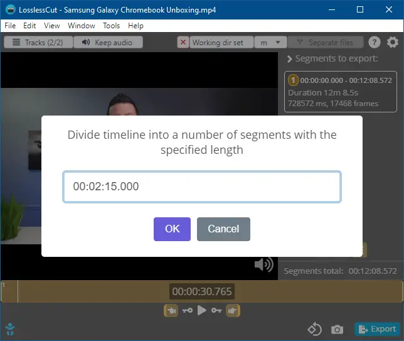This screenshot has height=341, width=404.
Task: Click the segment 1 number badge
Action: click(293, 80)
